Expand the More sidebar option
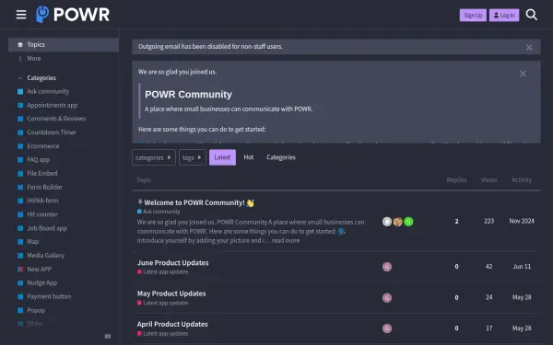This screenshot has height=345, width=553. coord(64,59)
